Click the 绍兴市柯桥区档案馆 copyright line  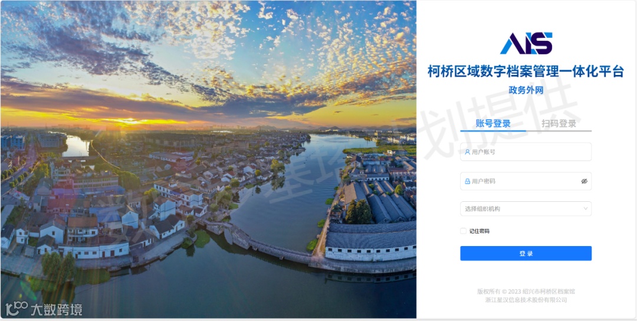click(526, 291)
